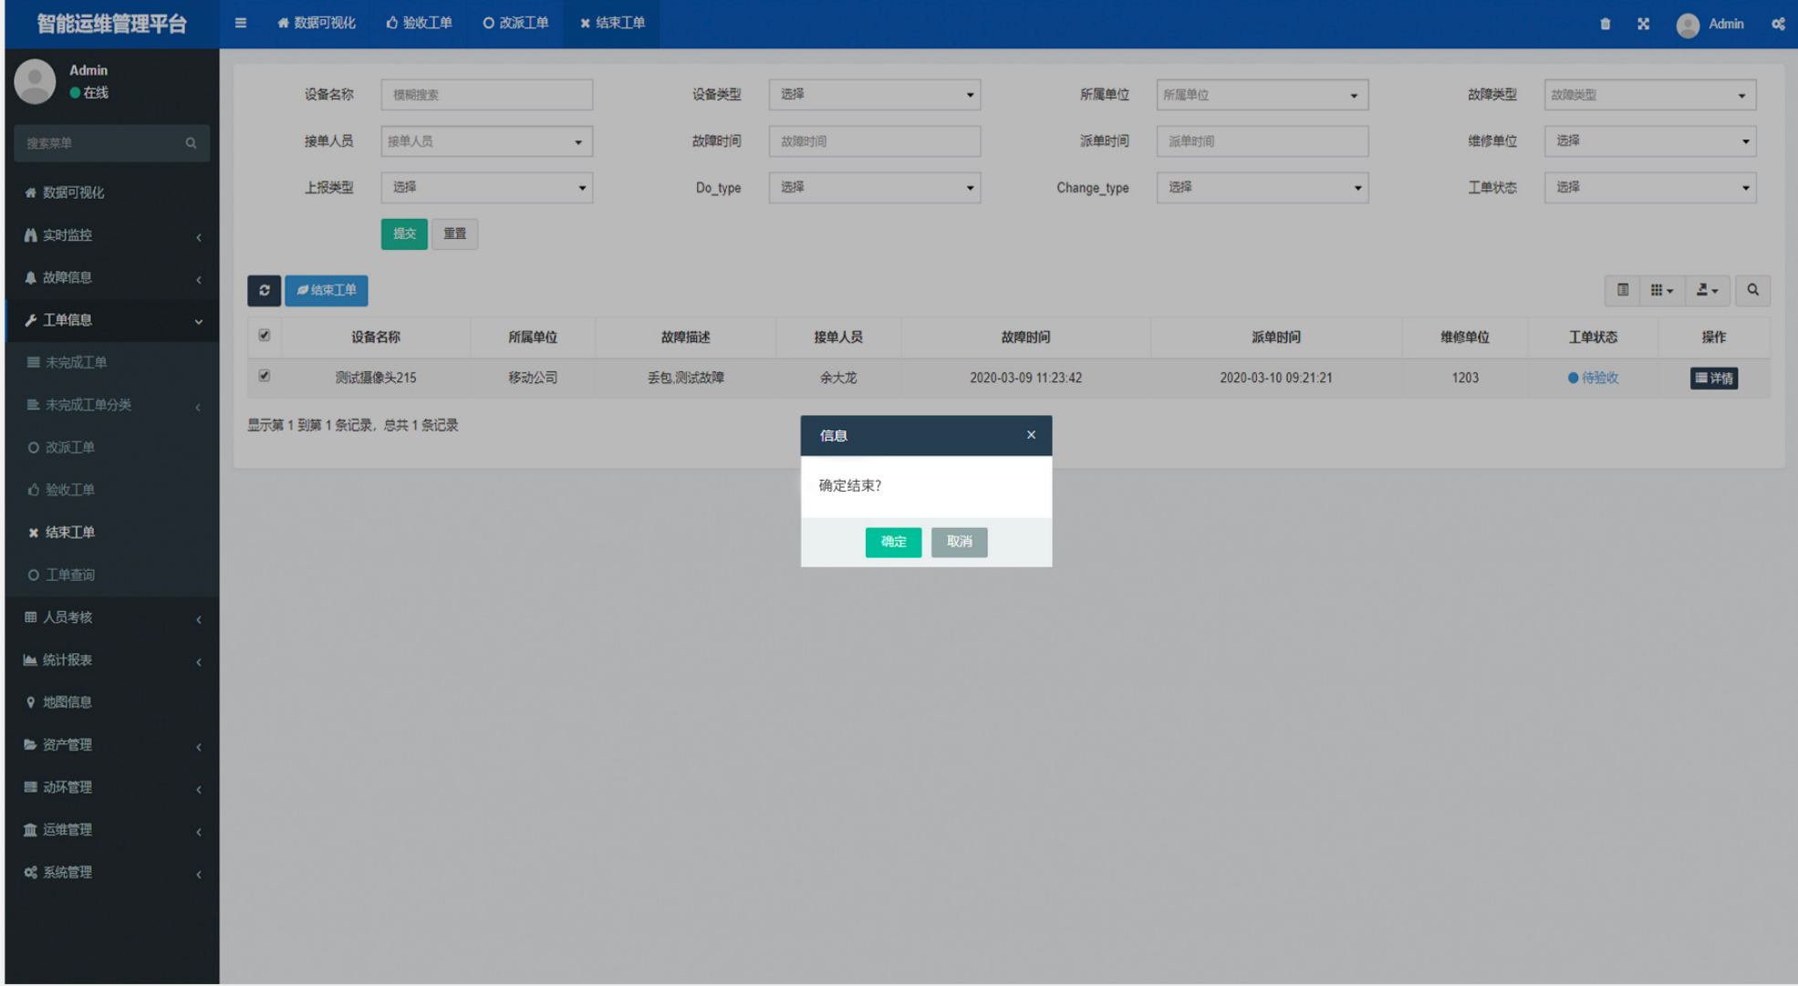The image size is (1798, 986).
Task: Open 详情 for 测试摄像头215 row
Action: [x=1713, y=378]
